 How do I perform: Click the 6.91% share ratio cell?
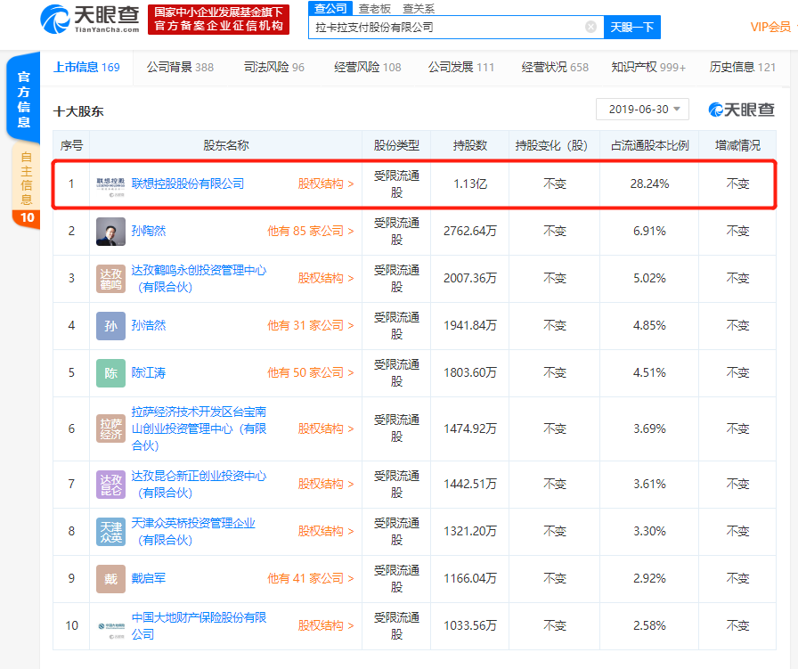tap(649, 231)
